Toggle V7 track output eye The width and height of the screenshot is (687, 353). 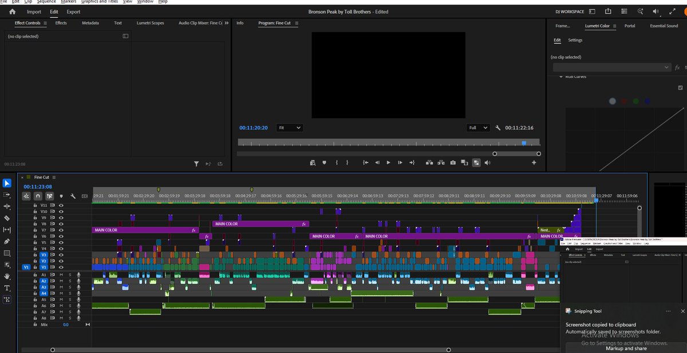tap(61, 230)
